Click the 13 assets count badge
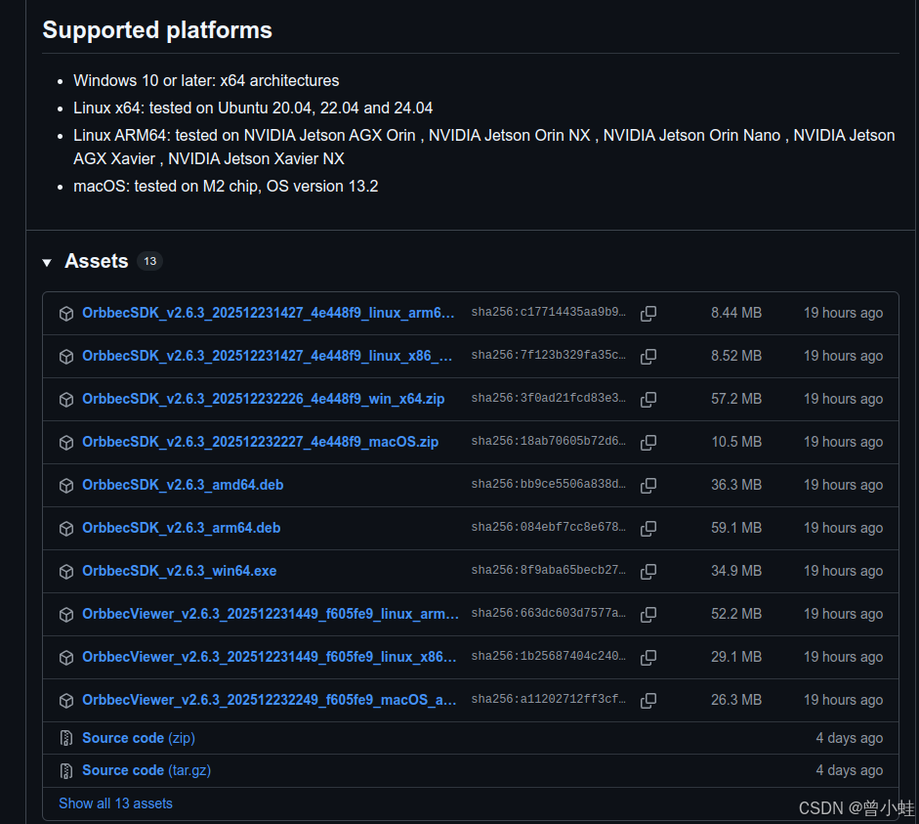Image resolution: width=919 pixels, height=824 pixels. 150,262
